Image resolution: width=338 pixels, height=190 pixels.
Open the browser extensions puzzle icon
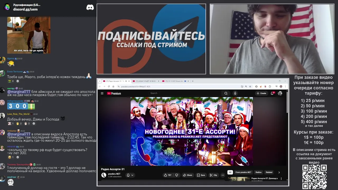pos(270,86)
